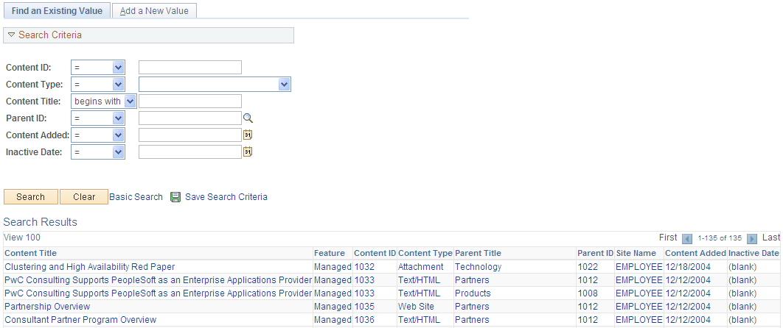Show next results with the right arrow
The height and width of the screenshot is (328, 783).
coord(753,238)
